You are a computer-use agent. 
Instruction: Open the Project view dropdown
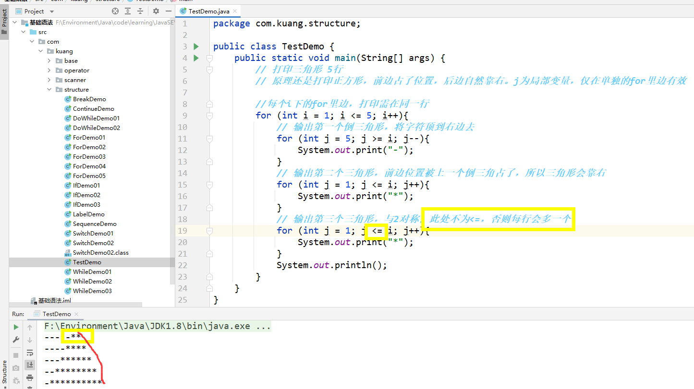point(52,12)
